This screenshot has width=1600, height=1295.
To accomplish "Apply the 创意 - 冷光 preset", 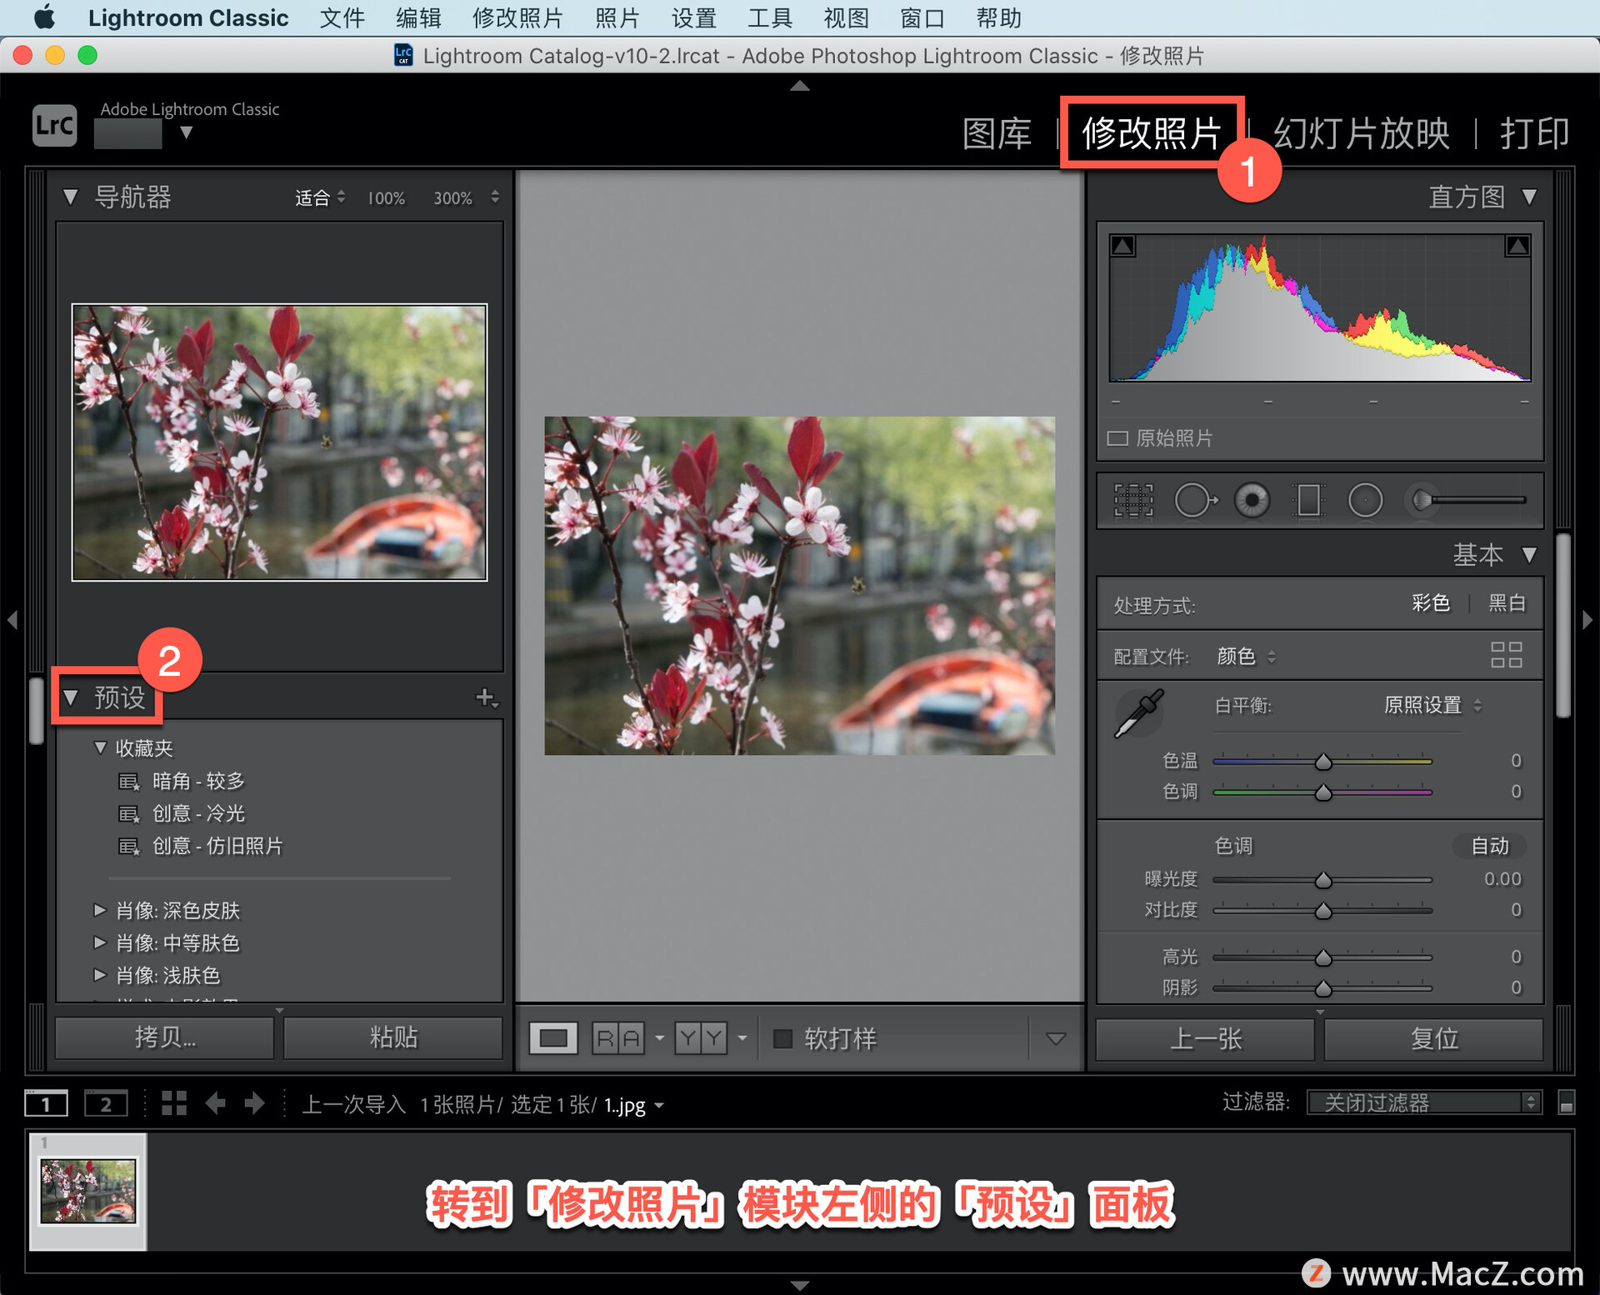I will click(x=198, y=813).
